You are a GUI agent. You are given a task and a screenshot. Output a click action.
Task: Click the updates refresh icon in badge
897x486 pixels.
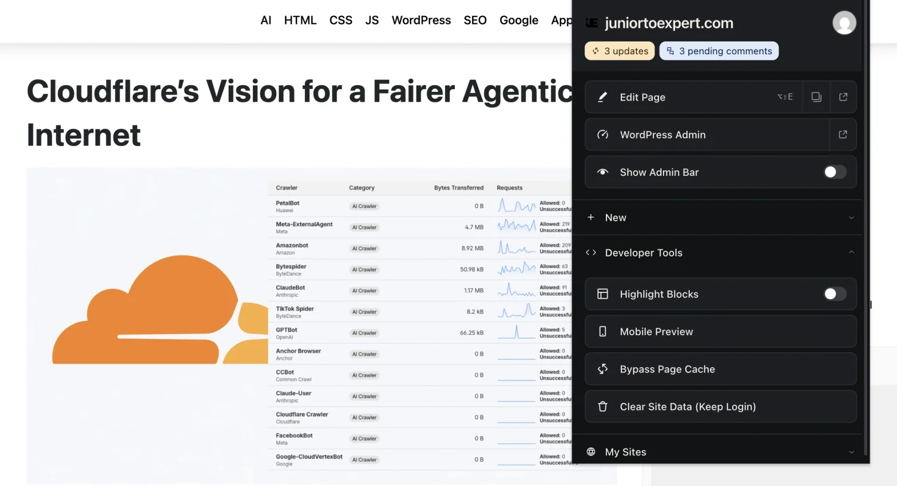[596, 51]
